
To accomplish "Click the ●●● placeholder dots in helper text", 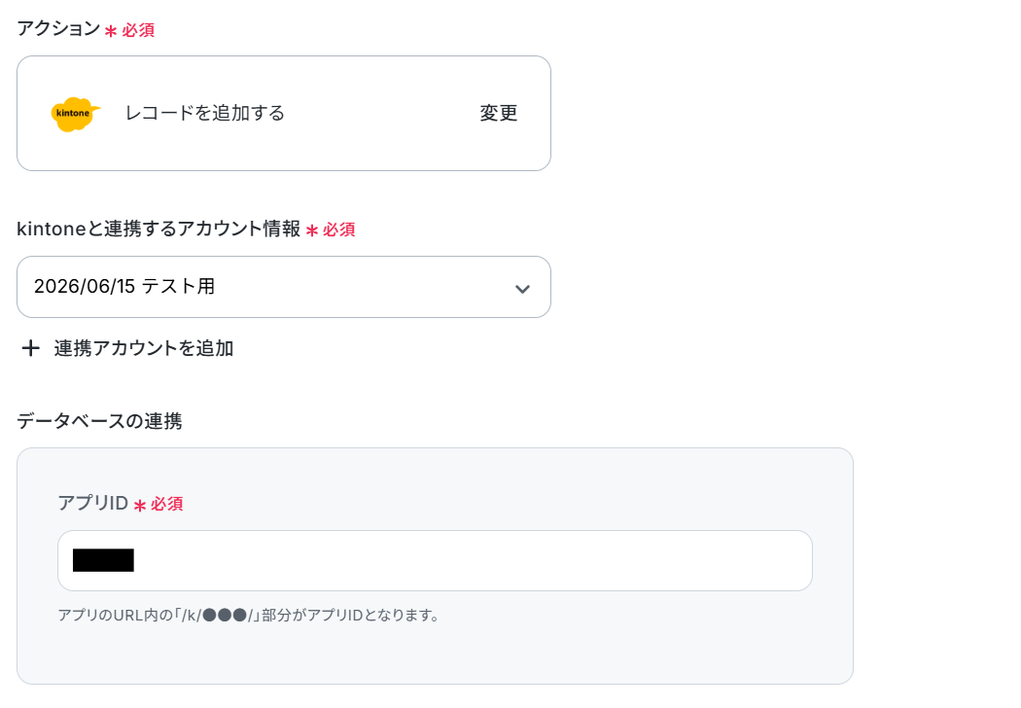I will coord(225,615).
